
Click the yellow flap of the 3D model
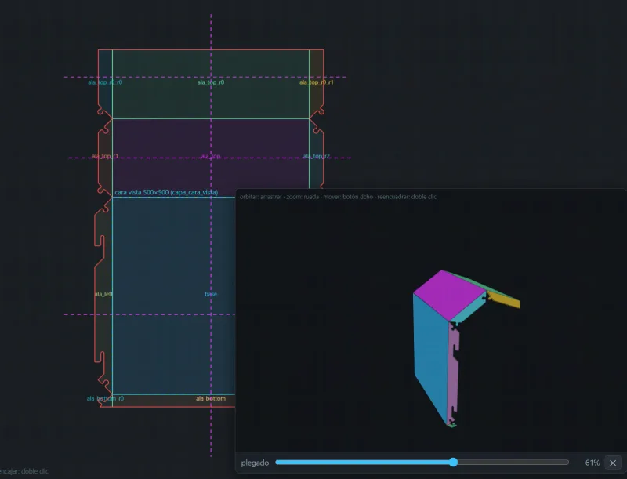(x=505, y=299)
